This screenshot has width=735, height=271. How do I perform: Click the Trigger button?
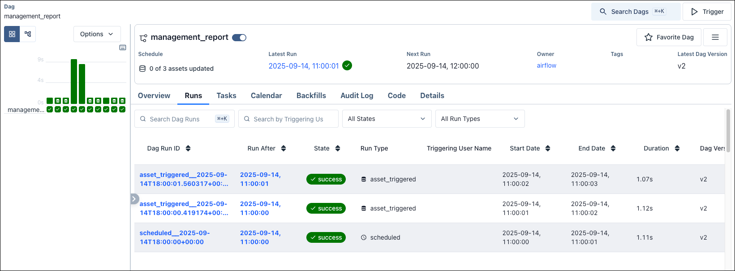707,12
